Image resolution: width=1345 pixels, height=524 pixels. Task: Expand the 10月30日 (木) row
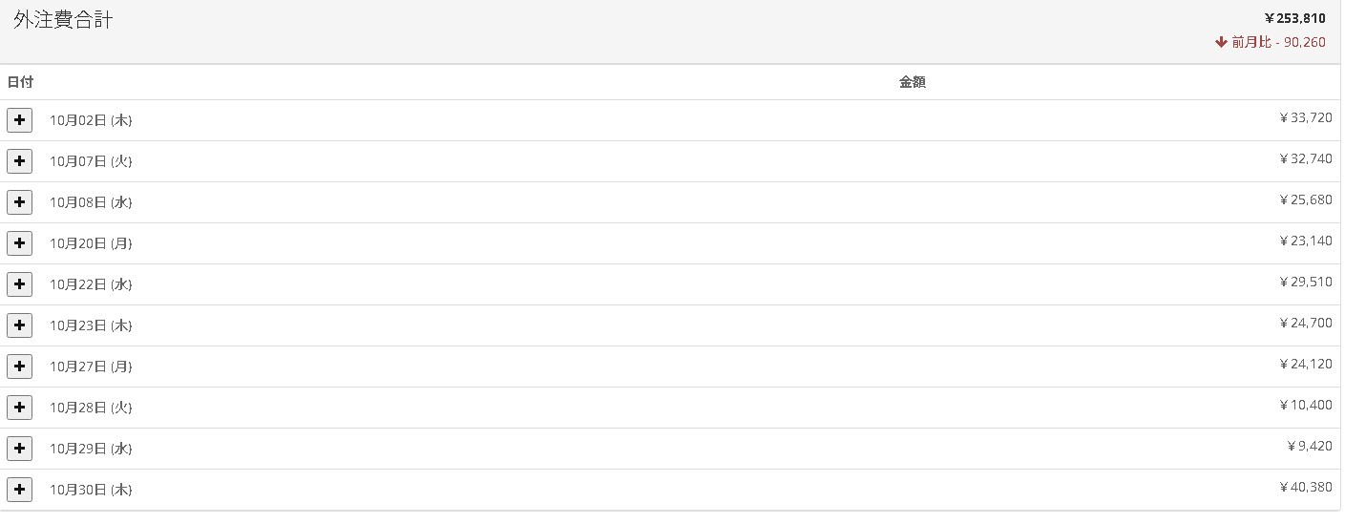click(x=19, y=490)
